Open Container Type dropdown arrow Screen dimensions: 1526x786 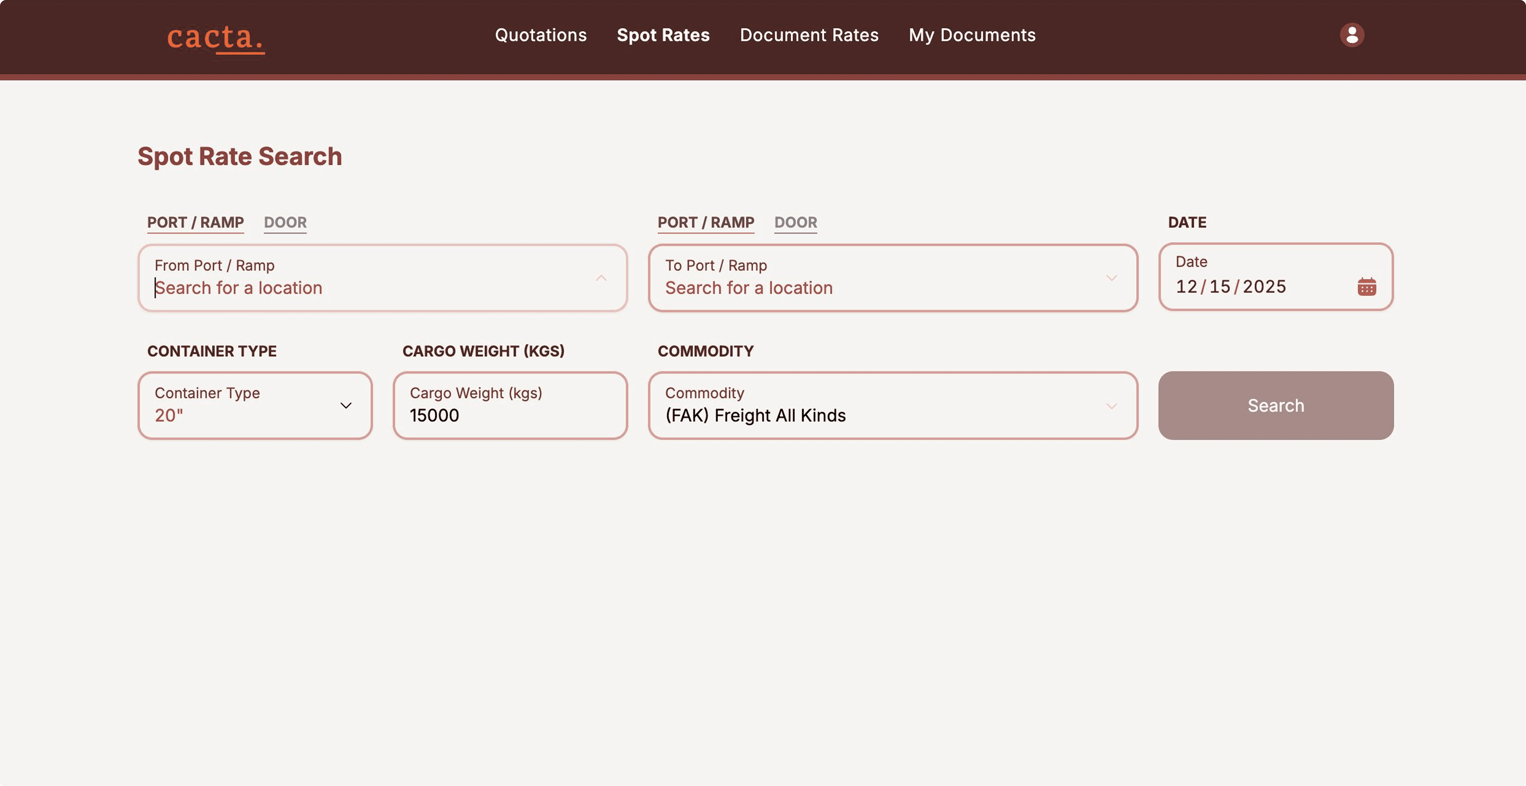(345, 406)
